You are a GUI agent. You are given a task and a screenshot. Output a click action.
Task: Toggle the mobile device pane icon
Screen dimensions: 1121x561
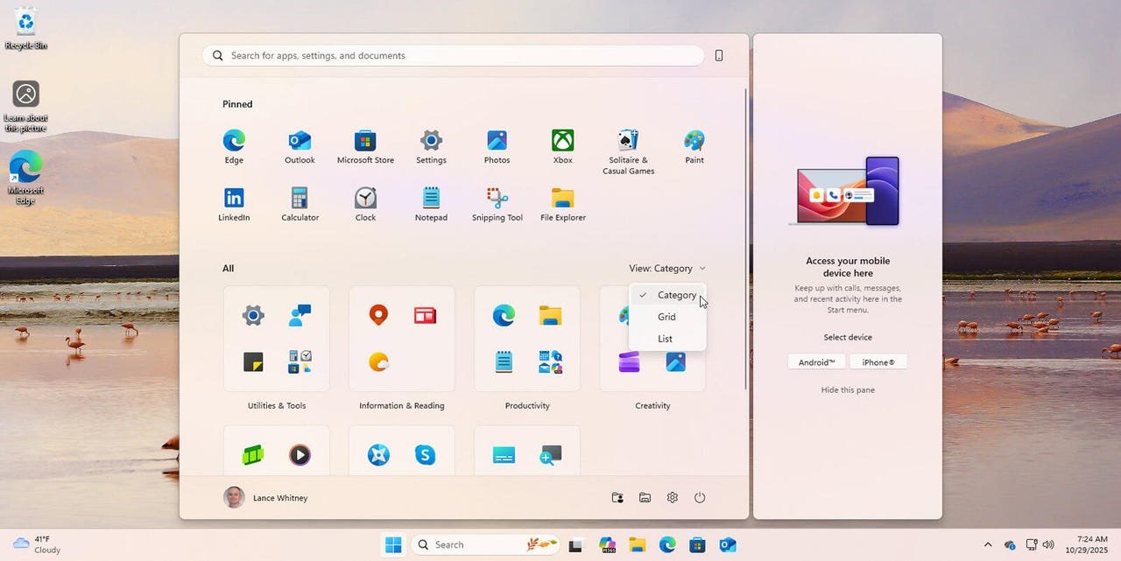[719, 56]
